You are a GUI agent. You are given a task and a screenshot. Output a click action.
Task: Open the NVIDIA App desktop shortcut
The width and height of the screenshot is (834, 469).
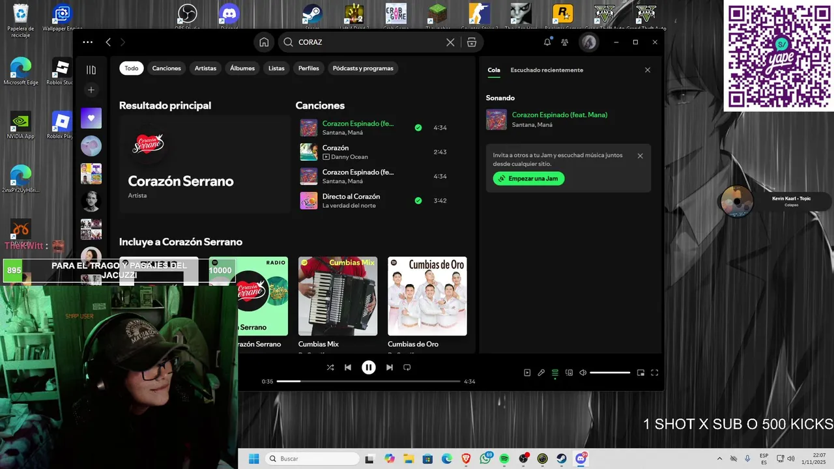point(21,125)
